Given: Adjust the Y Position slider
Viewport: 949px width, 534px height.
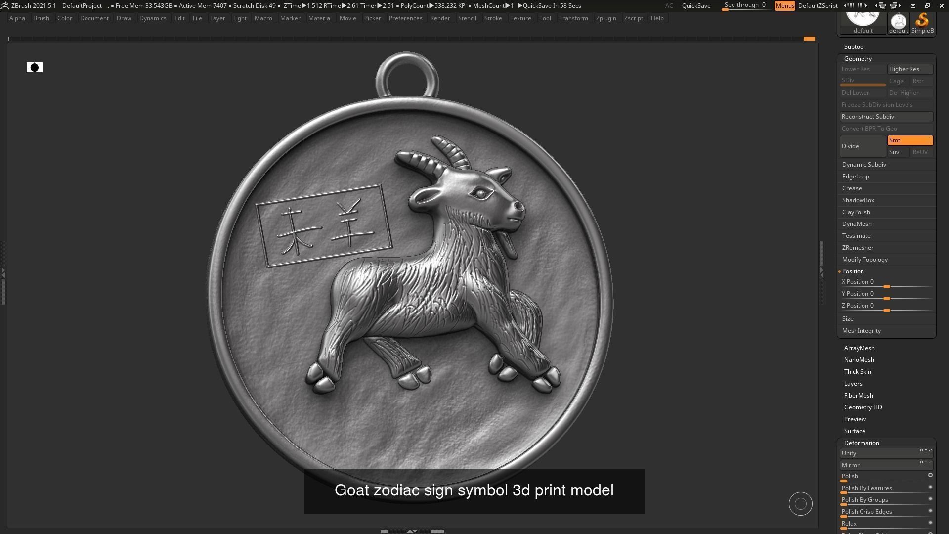Looking at the screenshot, I should [x=886, y=294].
